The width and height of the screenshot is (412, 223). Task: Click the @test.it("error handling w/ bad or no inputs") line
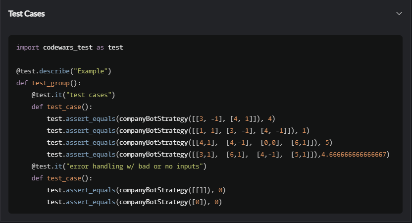tap(119, 167)
